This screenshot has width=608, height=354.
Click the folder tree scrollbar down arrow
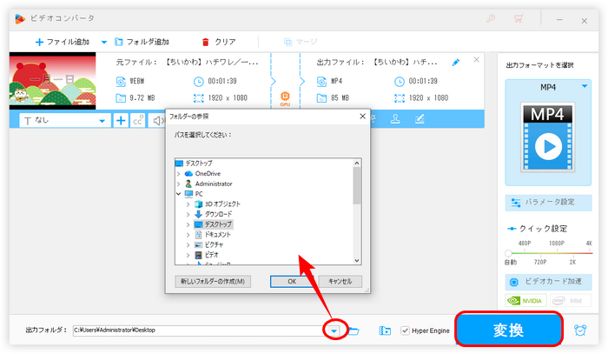[x=357, y=260]
